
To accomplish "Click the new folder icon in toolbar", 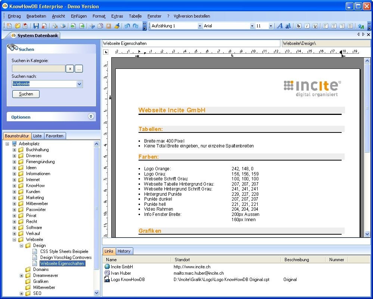I will [18, 26].
